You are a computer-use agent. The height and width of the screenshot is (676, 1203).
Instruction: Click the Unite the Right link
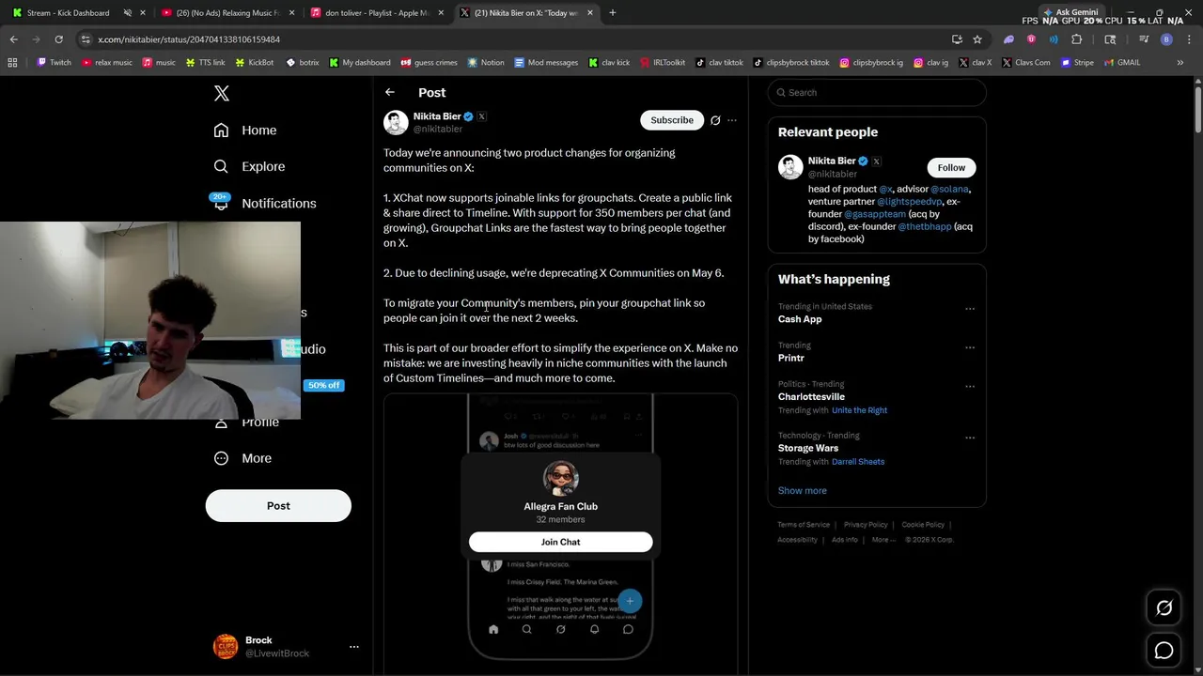pyautogui.click(x=859, y=410)
